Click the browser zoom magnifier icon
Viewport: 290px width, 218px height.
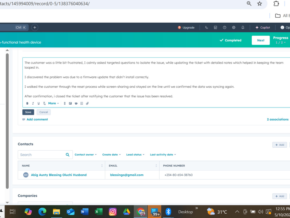coord(249,3)
